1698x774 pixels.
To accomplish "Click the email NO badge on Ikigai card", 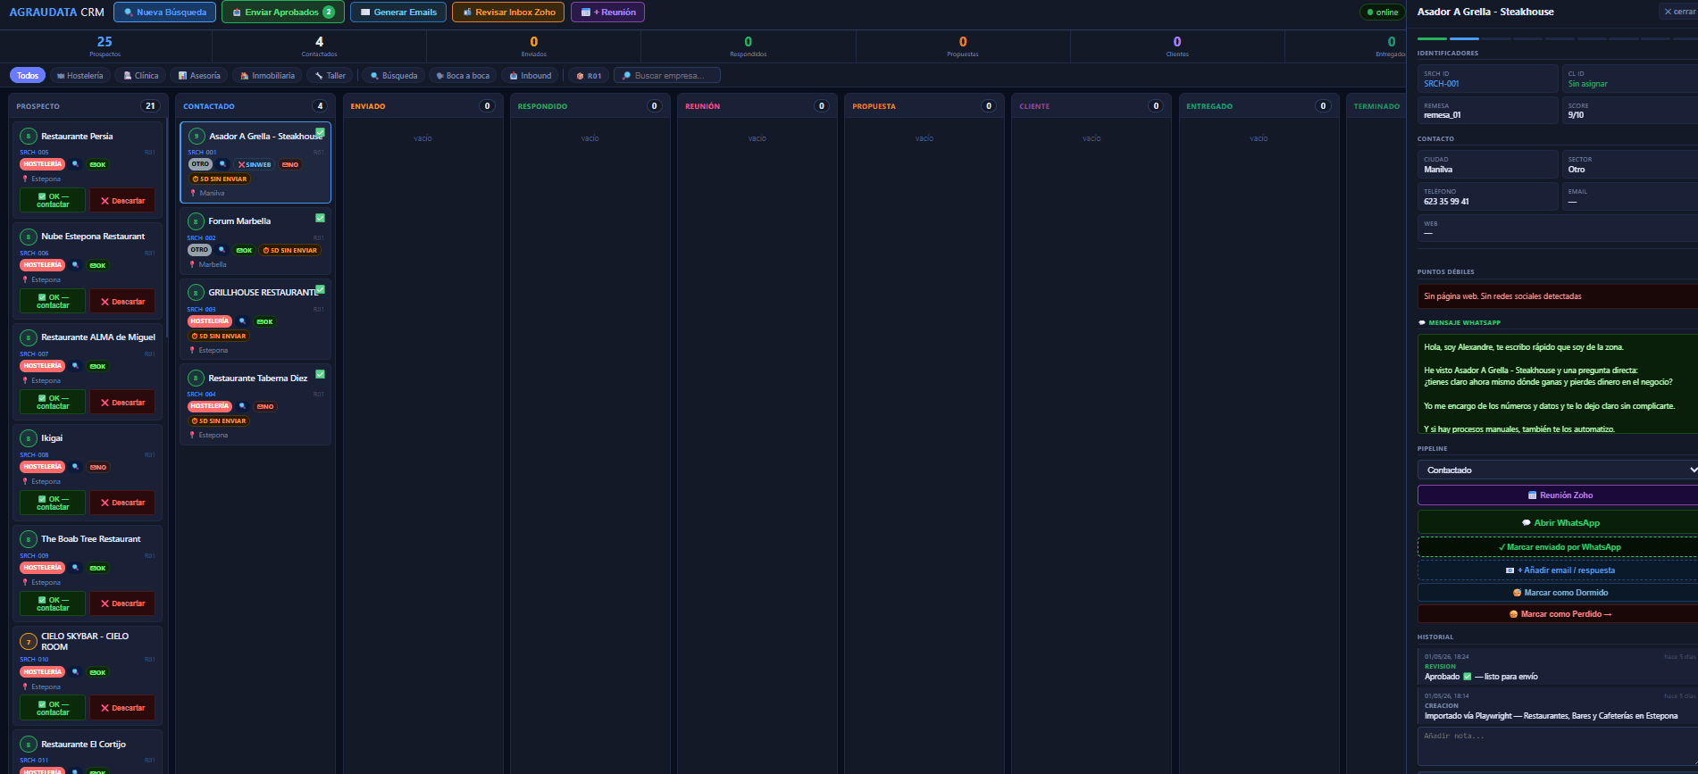I will [98, 467].
